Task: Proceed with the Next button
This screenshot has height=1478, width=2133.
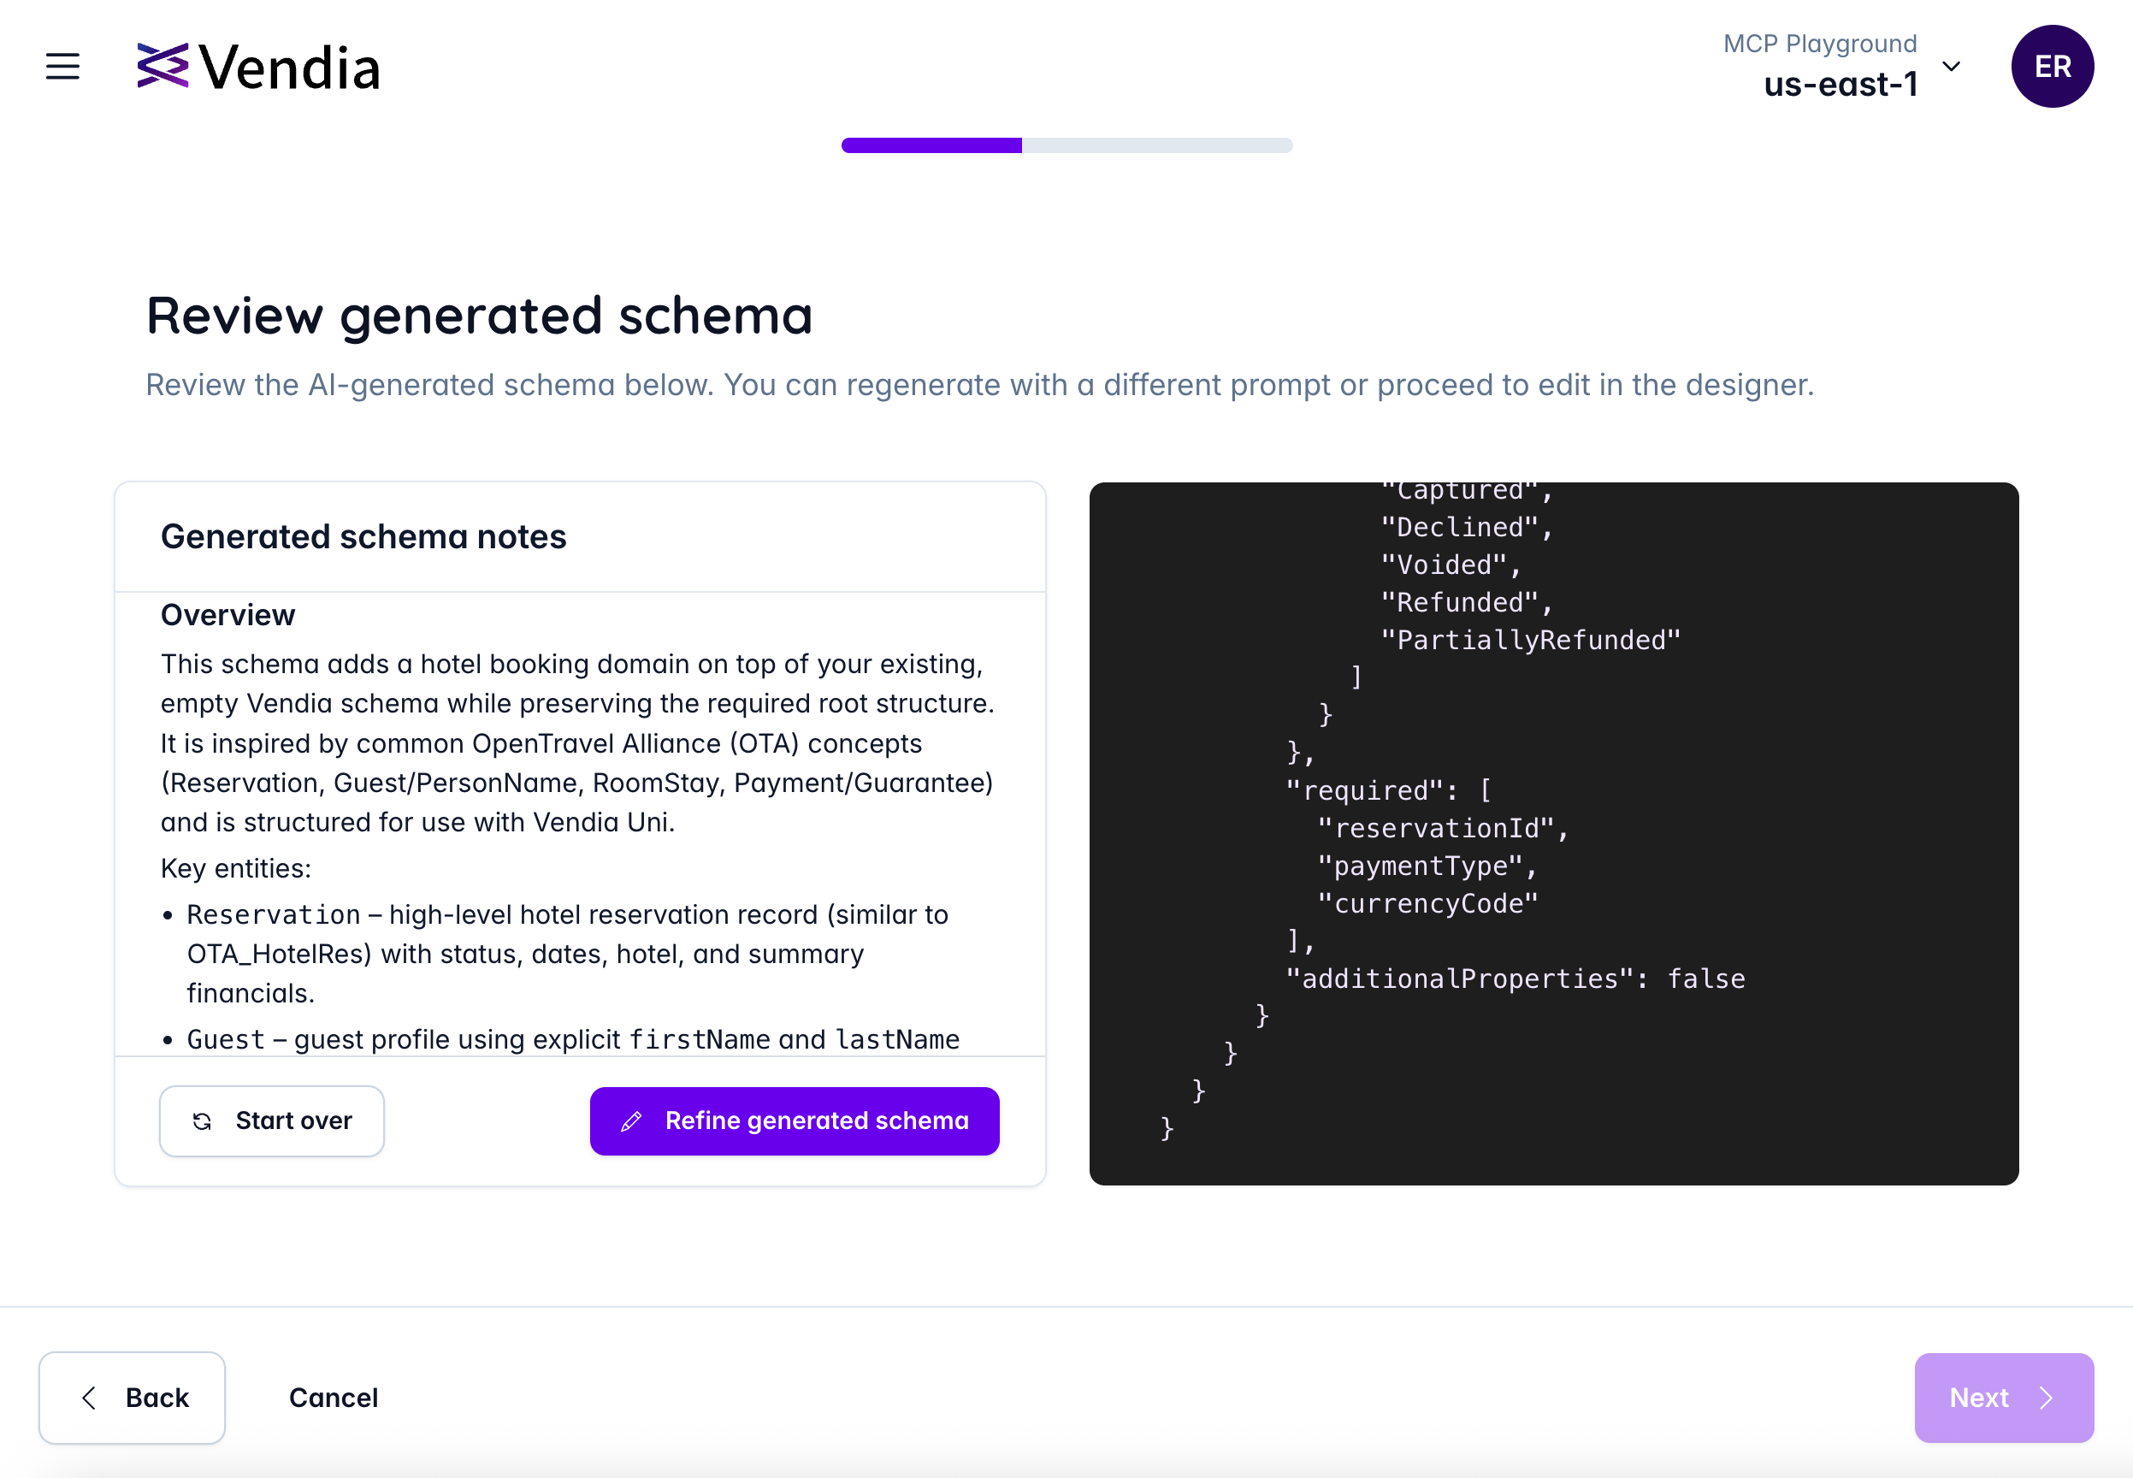Action: 2003,1398
